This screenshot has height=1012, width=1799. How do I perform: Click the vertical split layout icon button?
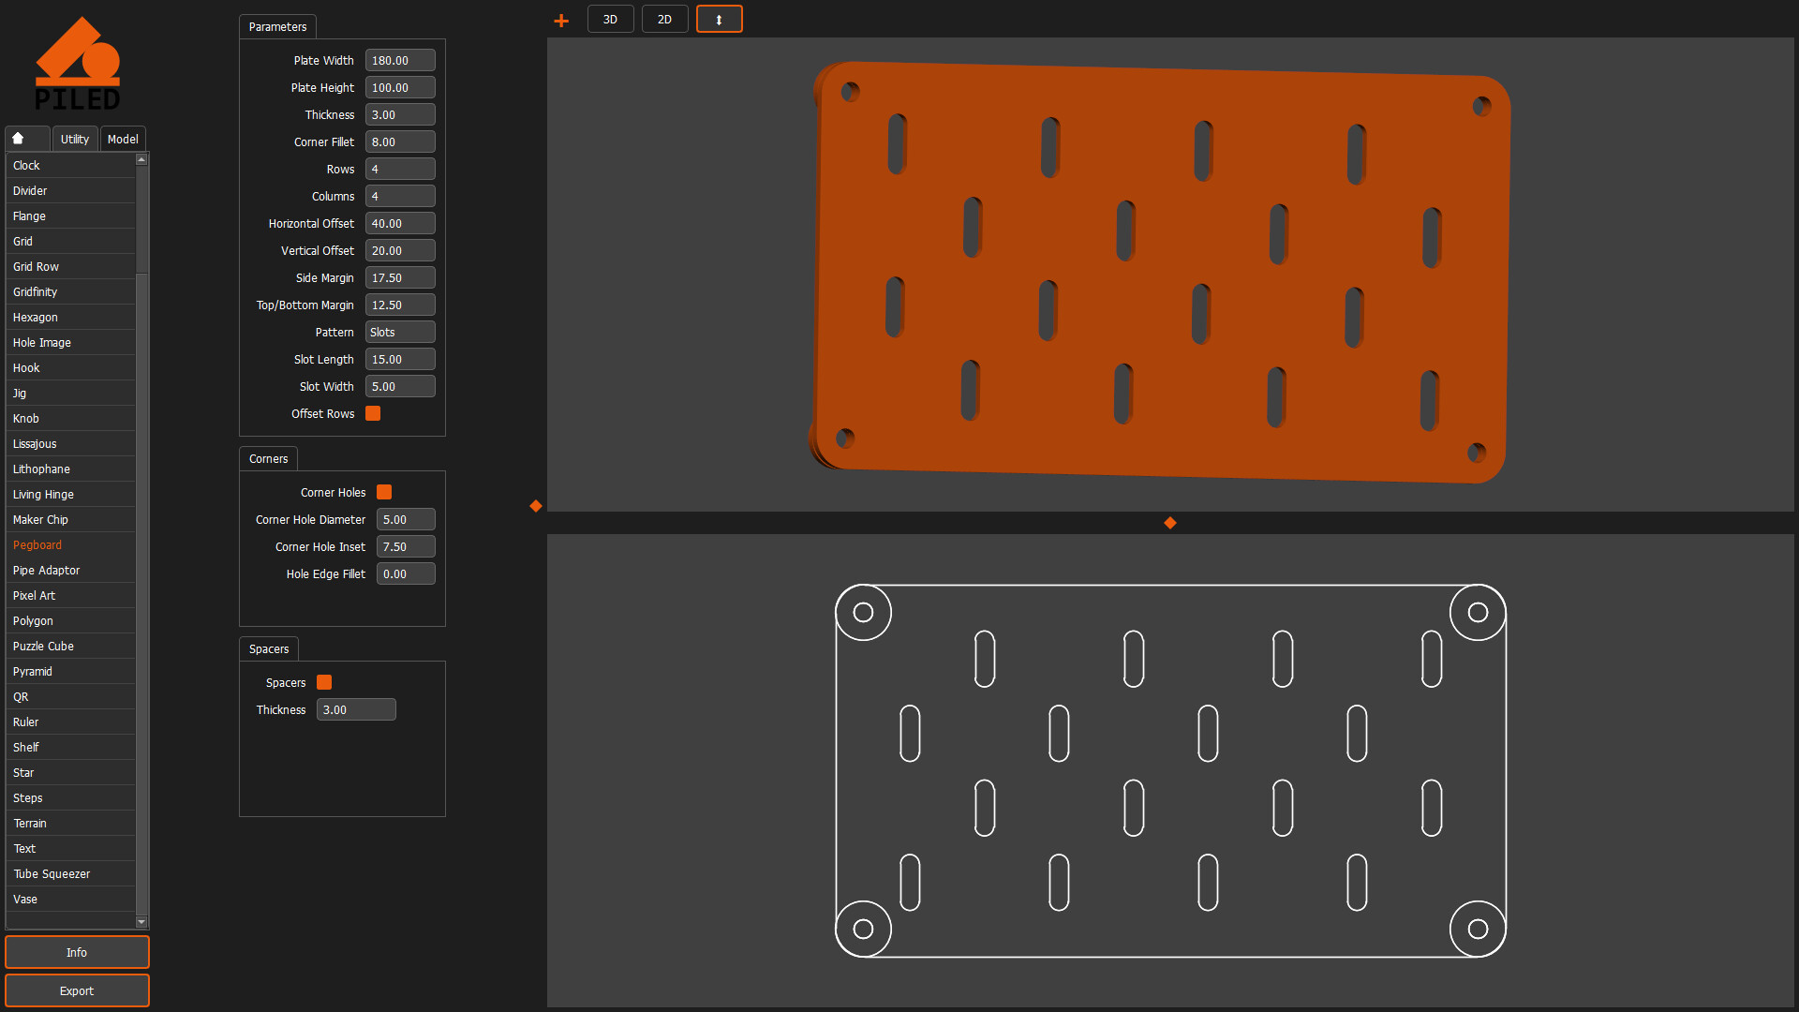719,19
